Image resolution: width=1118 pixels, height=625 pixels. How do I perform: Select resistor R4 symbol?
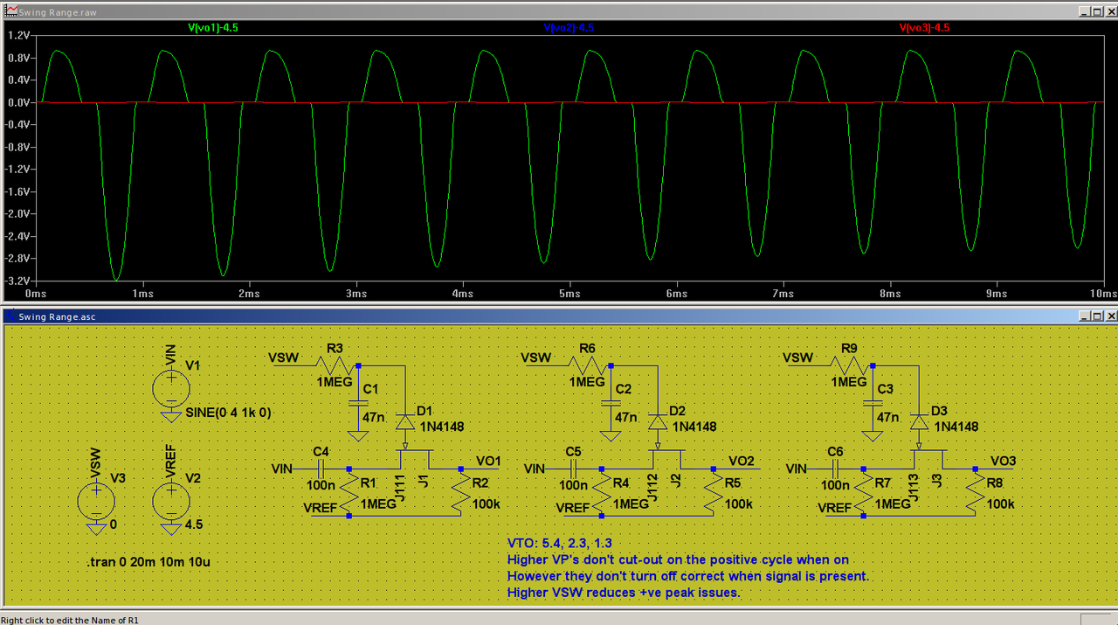pos(603,492)
